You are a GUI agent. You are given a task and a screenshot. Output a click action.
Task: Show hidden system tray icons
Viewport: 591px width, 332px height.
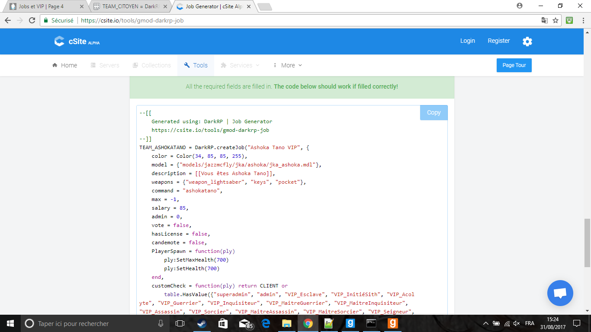coord(486,323)
